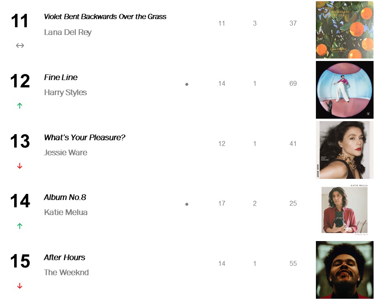Go to Harry Styles artist page
Screen dimensions: 376x300
pos(65,92)
